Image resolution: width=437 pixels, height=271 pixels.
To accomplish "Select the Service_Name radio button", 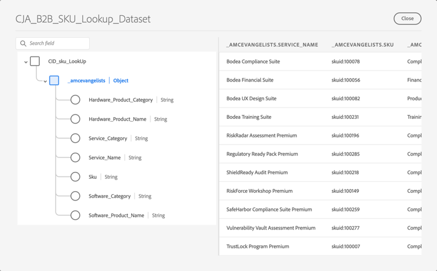I will (75, 157).
